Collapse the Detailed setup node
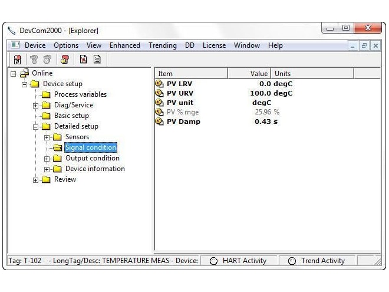Viewport: 389px width, 292px height. tap(35, 127)
